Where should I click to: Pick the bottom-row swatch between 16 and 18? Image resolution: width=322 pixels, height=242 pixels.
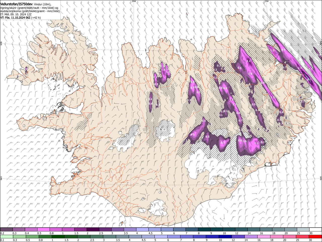point(264,236)
